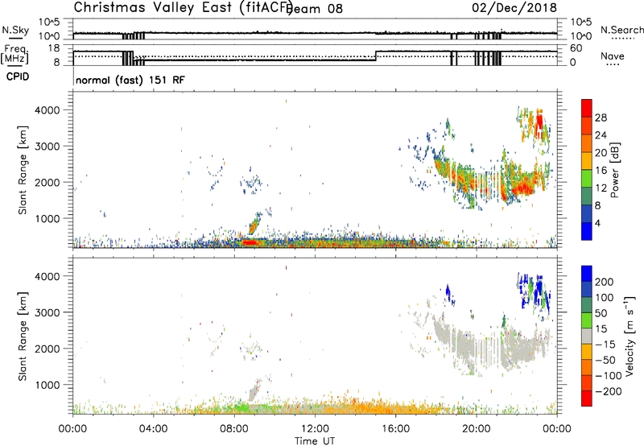This screenshot has width=644, height=446.
Task: Click the date "02/Dec/2018"
Action: pyautogui.click(x=514, y=7)
